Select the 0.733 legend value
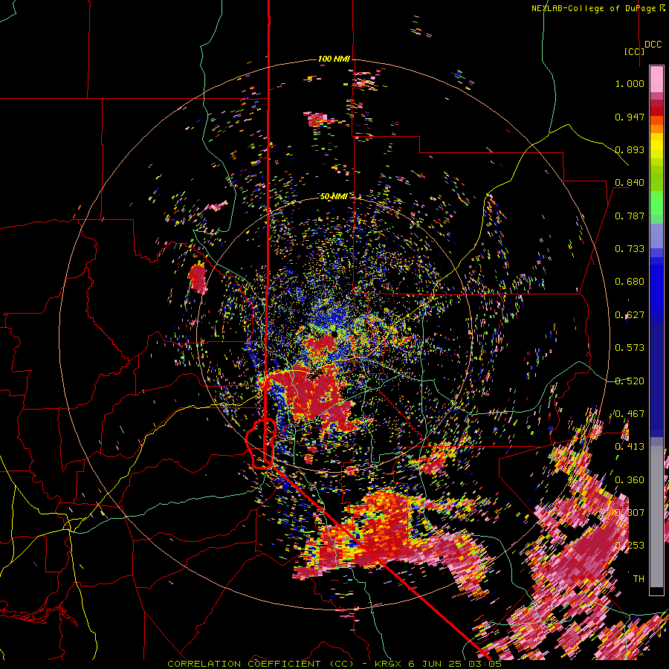Image resolution: width=669 pixels, height=669 pixels. (x=630, y=249)
